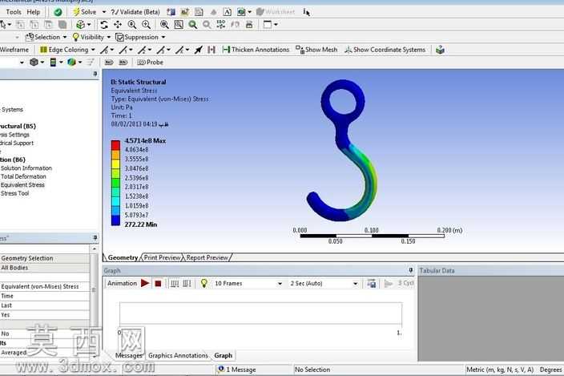Viewport: 564px width, 376px height.
Task: Select Total Deformation in the tree
Action: pos(23,176)
